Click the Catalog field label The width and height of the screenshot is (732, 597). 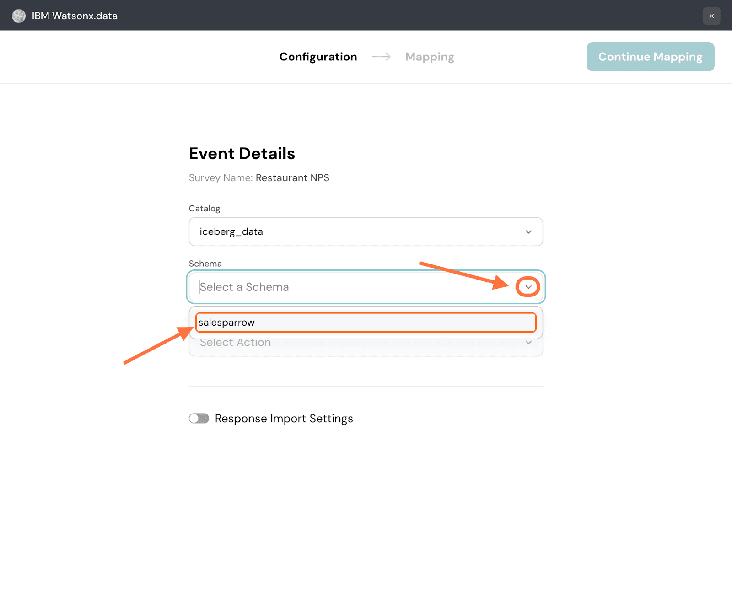click(204, 209)
